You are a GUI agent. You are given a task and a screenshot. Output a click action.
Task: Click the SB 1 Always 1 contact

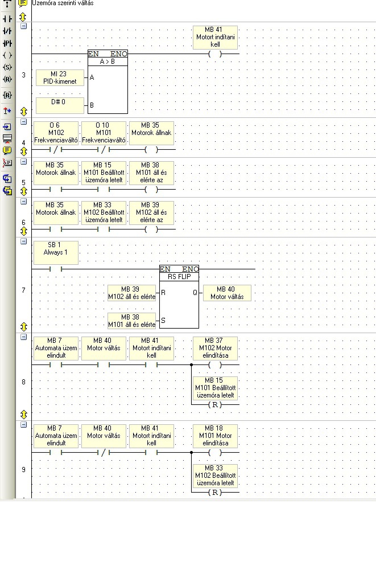pos(56,269)
